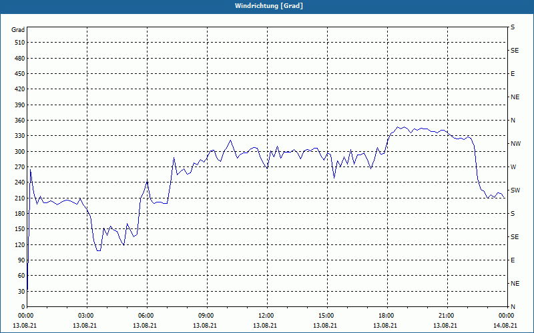Click the 13.08.21 date under 06:00

(x=144, y=326)
